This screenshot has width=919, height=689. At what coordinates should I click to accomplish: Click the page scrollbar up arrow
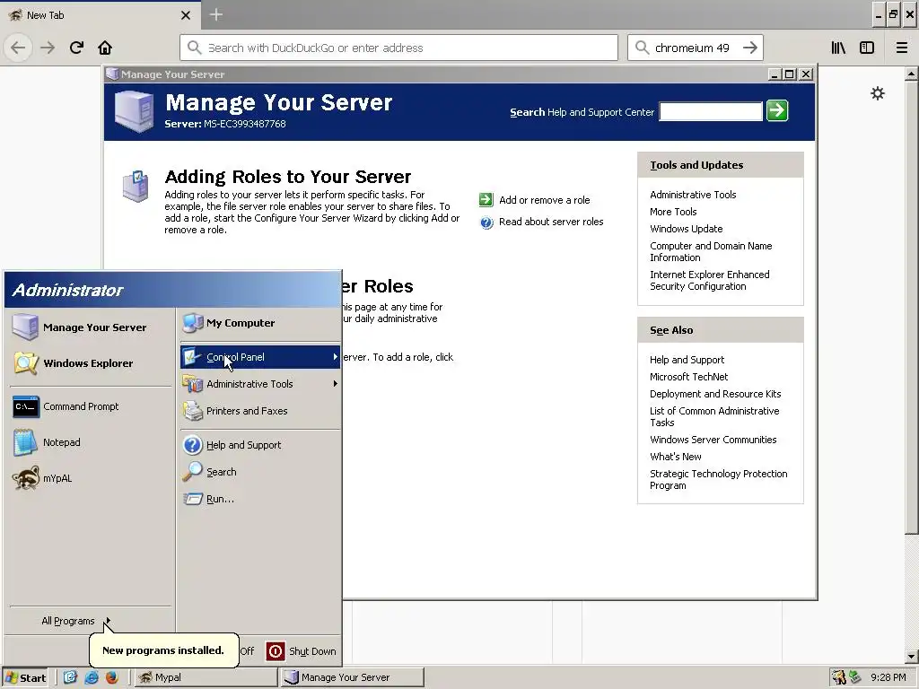912,74
